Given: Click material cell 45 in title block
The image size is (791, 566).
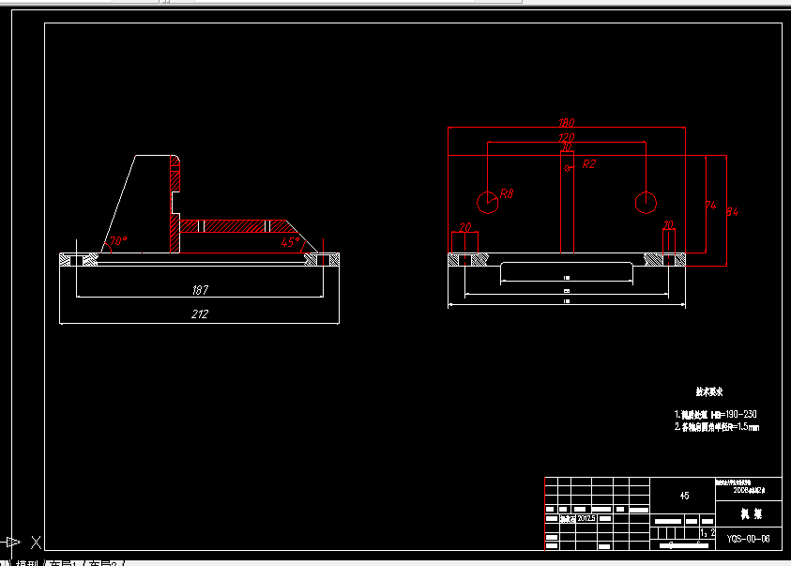Looking at the screenshot, I should pos(684,496).
